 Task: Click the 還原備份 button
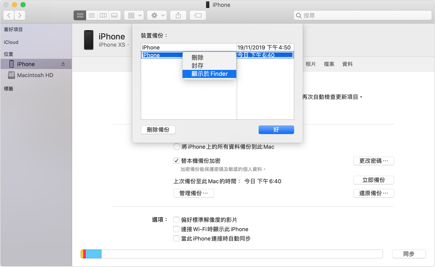click(374, 193)
